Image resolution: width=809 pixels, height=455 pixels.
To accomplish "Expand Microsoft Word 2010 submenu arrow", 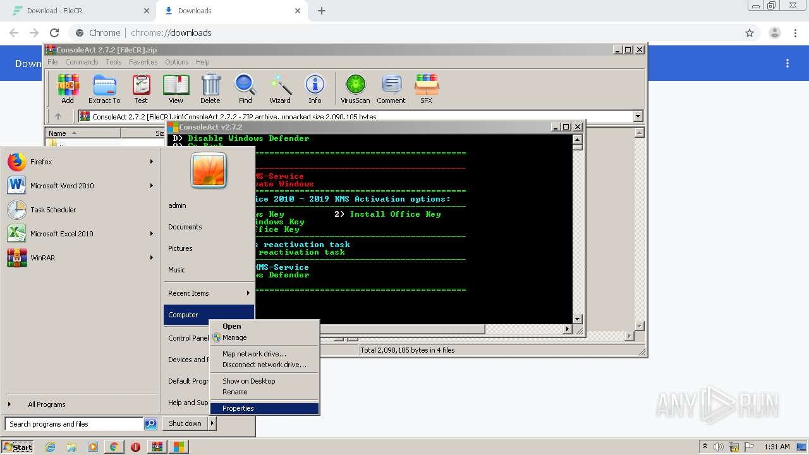I will (x=152, y=186).
